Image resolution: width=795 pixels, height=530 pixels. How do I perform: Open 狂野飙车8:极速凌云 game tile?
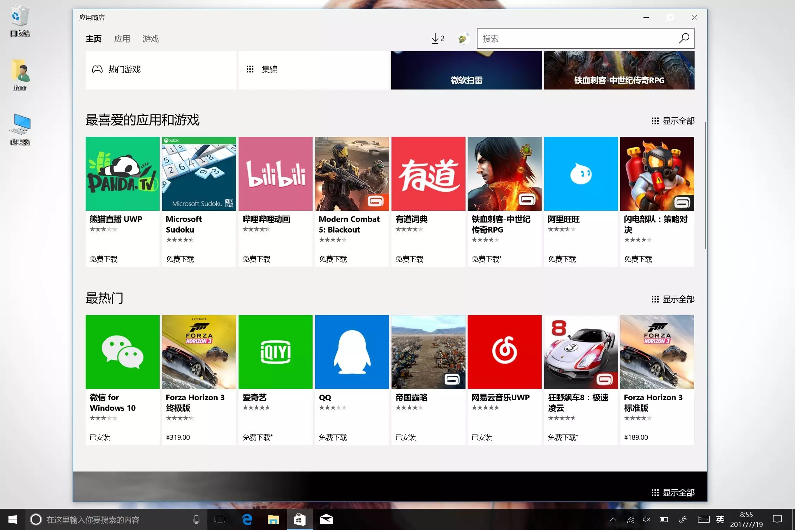581,380
